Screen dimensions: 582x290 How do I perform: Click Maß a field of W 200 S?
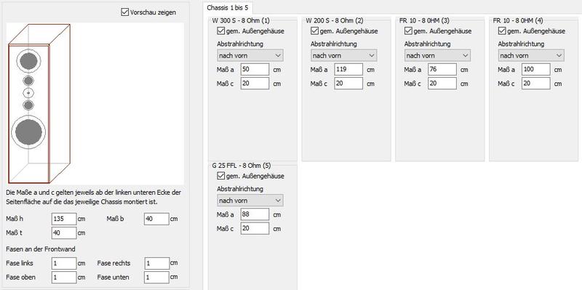point(348,69)
